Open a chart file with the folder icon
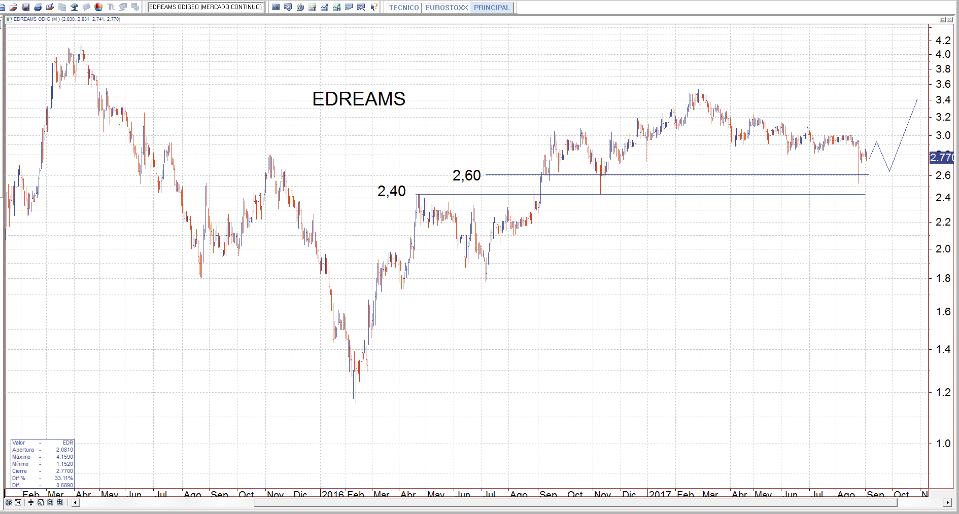959x514 pixels. (x=14, y=7)
